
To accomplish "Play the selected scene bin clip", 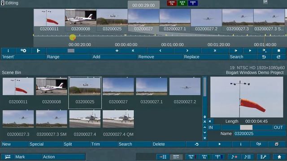I will pyautogui.click(x=220, y=144).
